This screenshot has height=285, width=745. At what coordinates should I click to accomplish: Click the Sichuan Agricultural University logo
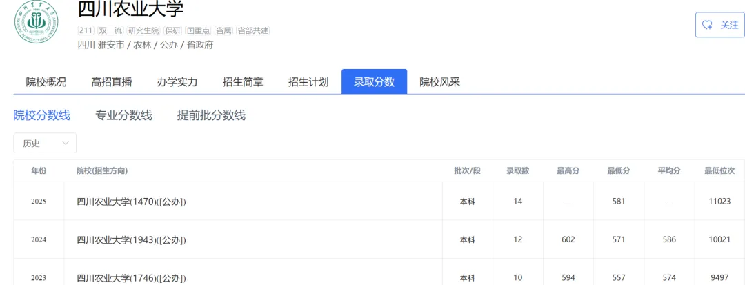tap(36, 22)
